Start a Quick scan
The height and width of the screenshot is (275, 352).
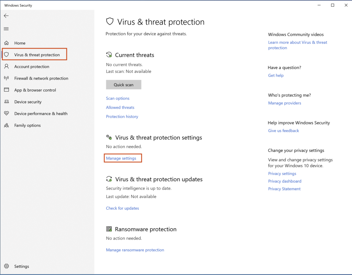pos(123,84)
